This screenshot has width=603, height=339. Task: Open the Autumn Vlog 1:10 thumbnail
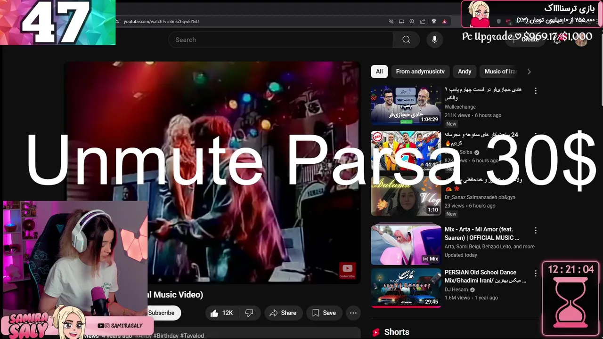(406, 196)
